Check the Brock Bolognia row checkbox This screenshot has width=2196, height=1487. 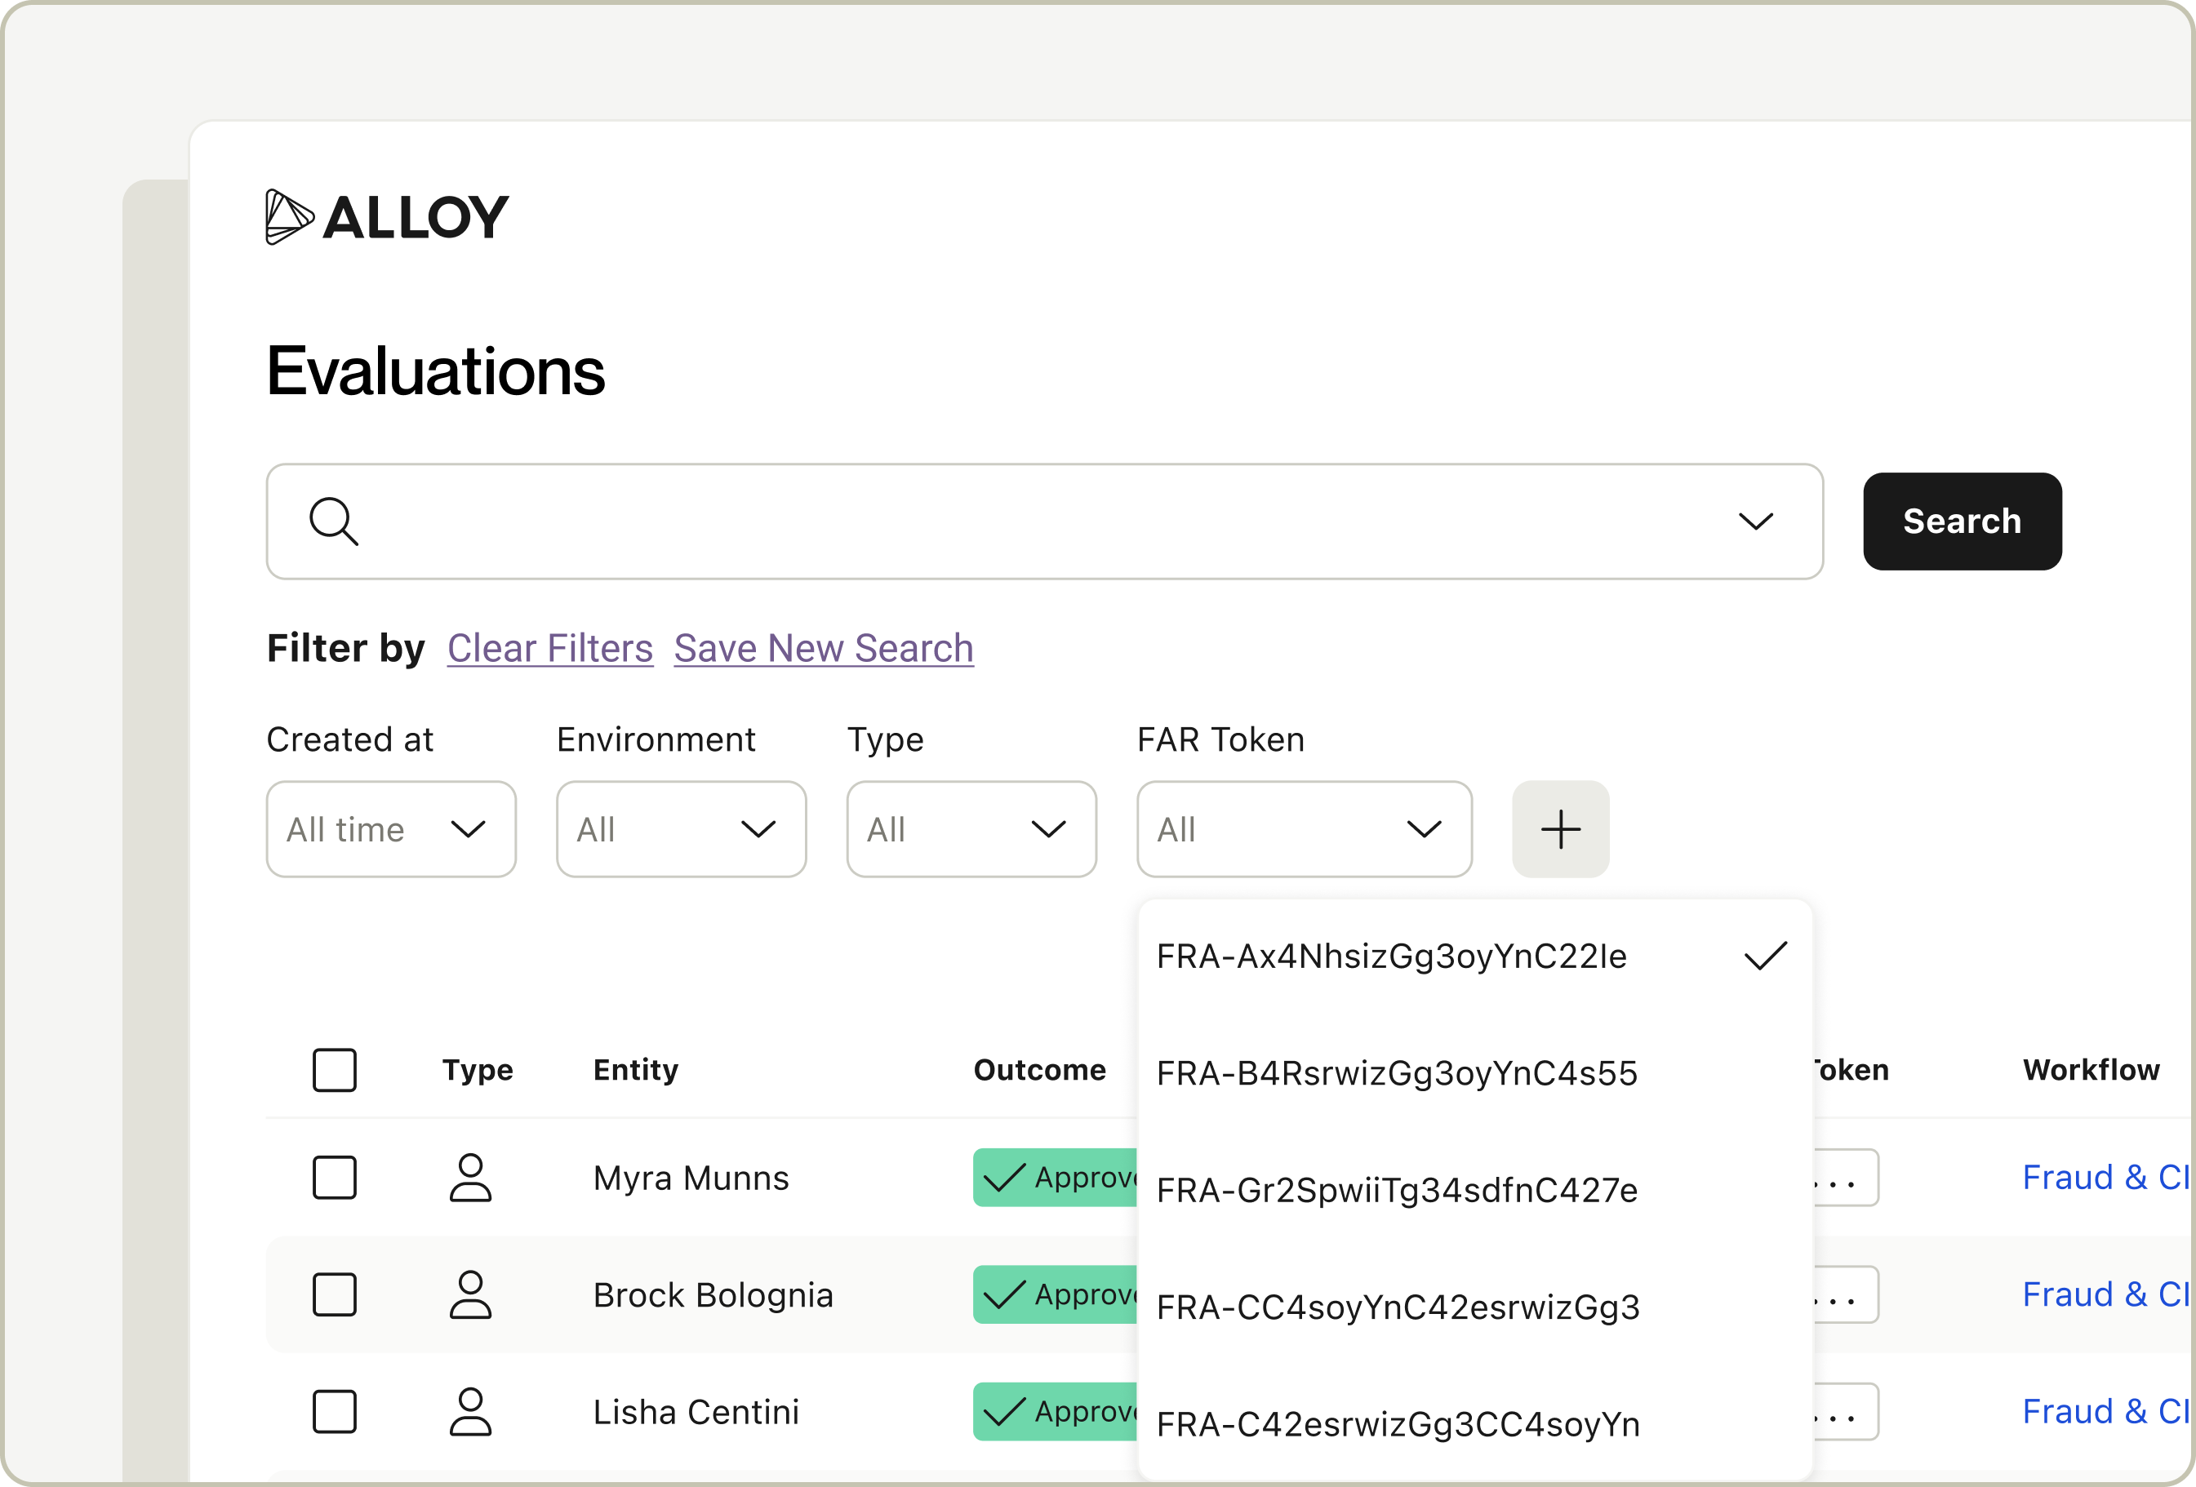pyautogui.click(x=335, y=1294)
